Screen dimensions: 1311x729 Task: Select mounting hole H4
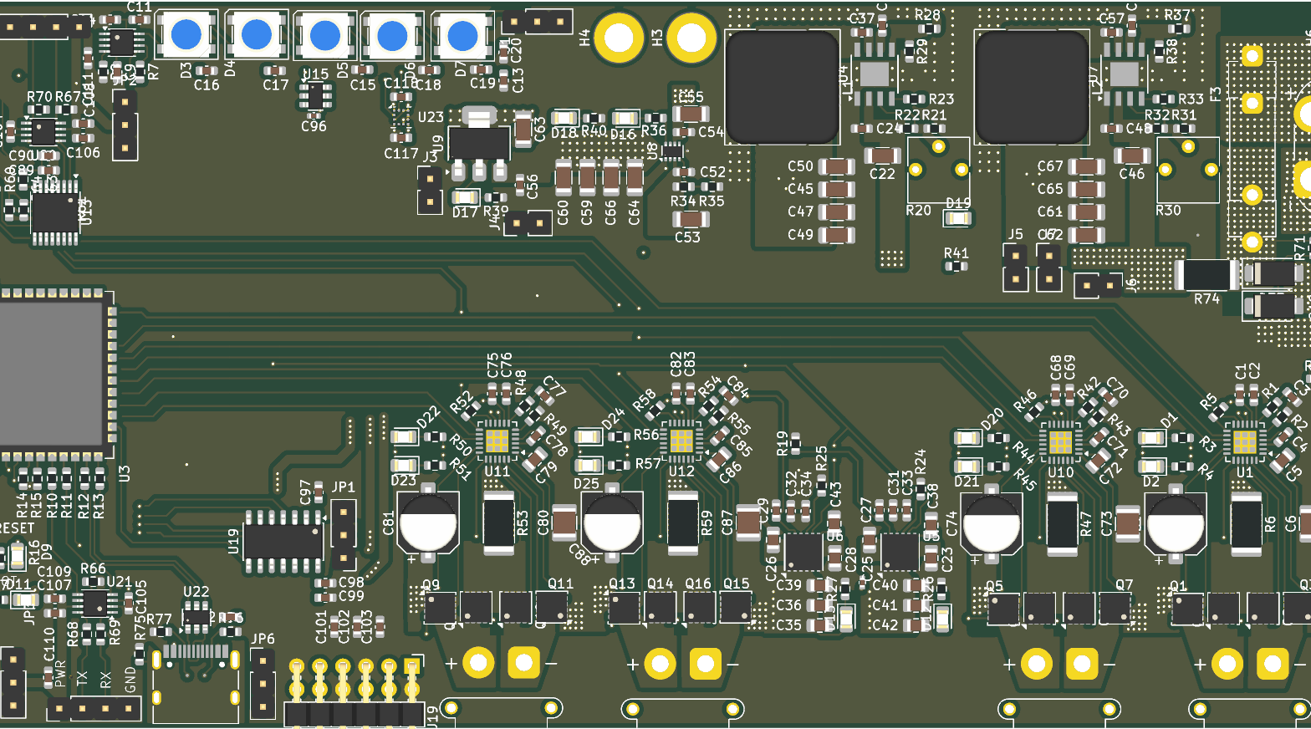click(x=619, y=38)
